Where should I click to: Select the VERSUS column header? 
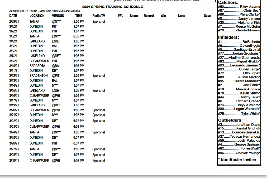[58, 16]
